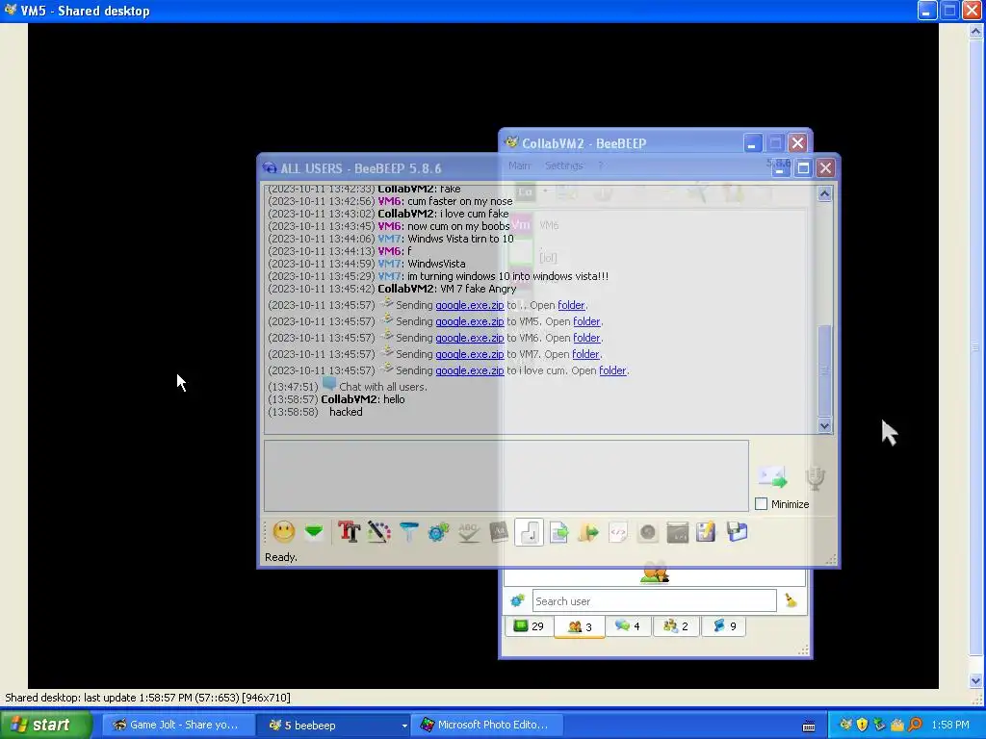
Task: Open the folder link in the VM5 row
Action: point(586,321)
